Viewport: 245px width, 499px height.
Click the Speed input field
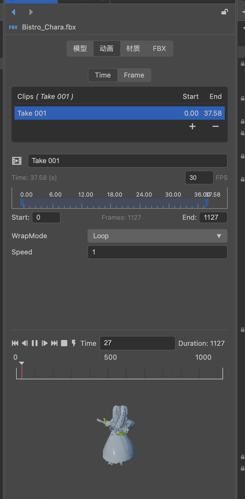click(157, 252)
